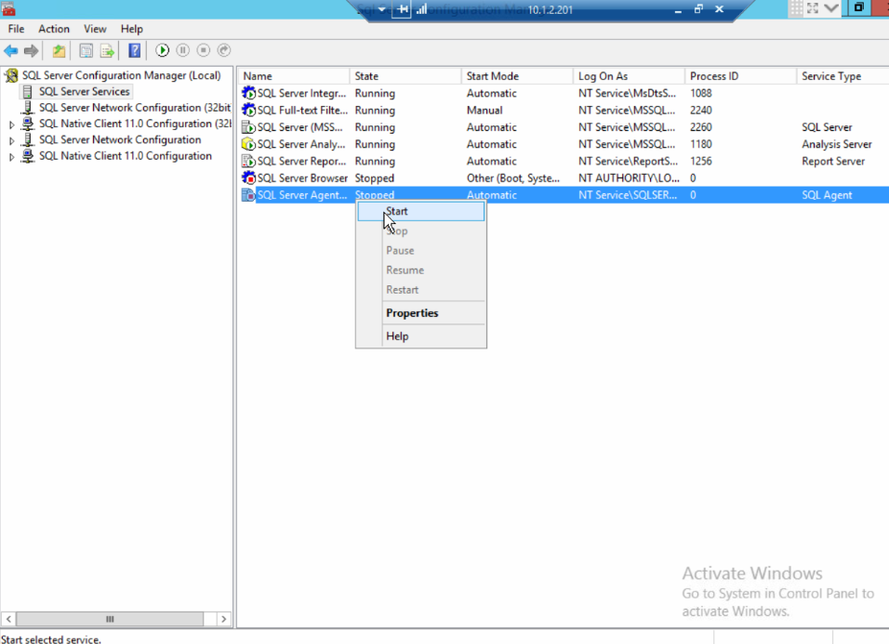Click the Export List toolbar icon
889x644 pixels.
(x=107, y=51)
